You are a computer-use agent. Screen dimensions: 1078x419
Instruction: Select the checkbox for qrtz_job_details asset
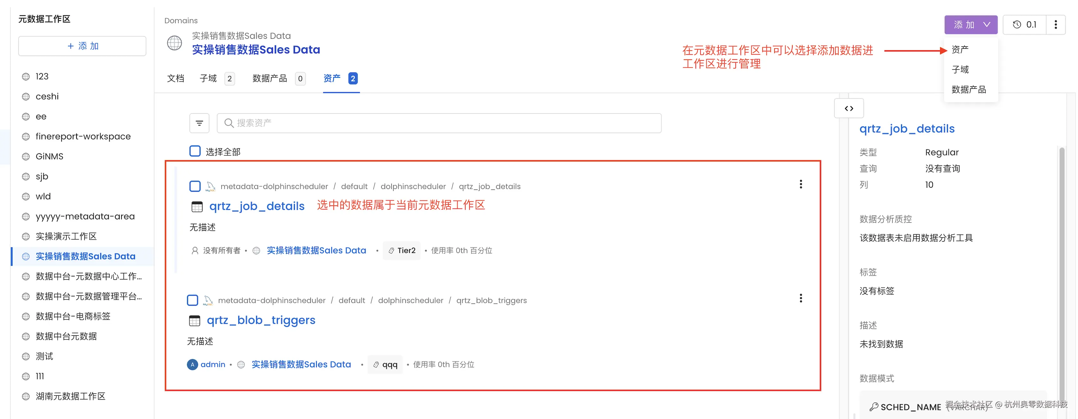195,186
